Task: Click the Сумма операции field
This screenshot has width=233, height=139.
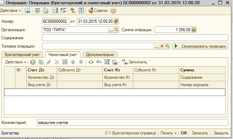Action: click(x=173, y=29)
